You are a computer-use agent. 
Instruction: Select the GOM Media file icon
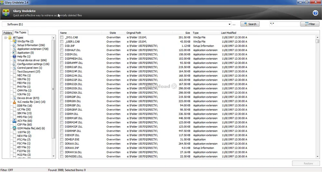(14, 128)
